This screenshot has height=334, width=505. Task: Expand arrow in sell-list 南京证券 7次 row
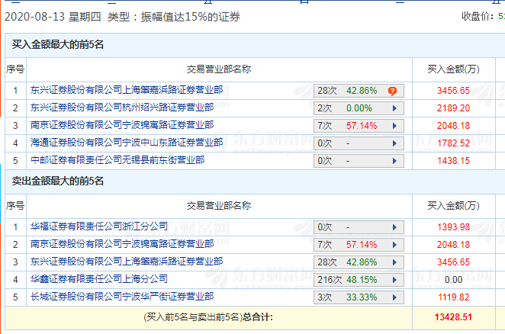tap(394, 245)
